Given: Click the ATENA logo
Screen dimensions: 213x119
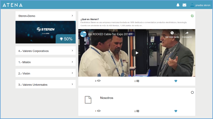Looking at the screenshot, I should click(13, 5).
